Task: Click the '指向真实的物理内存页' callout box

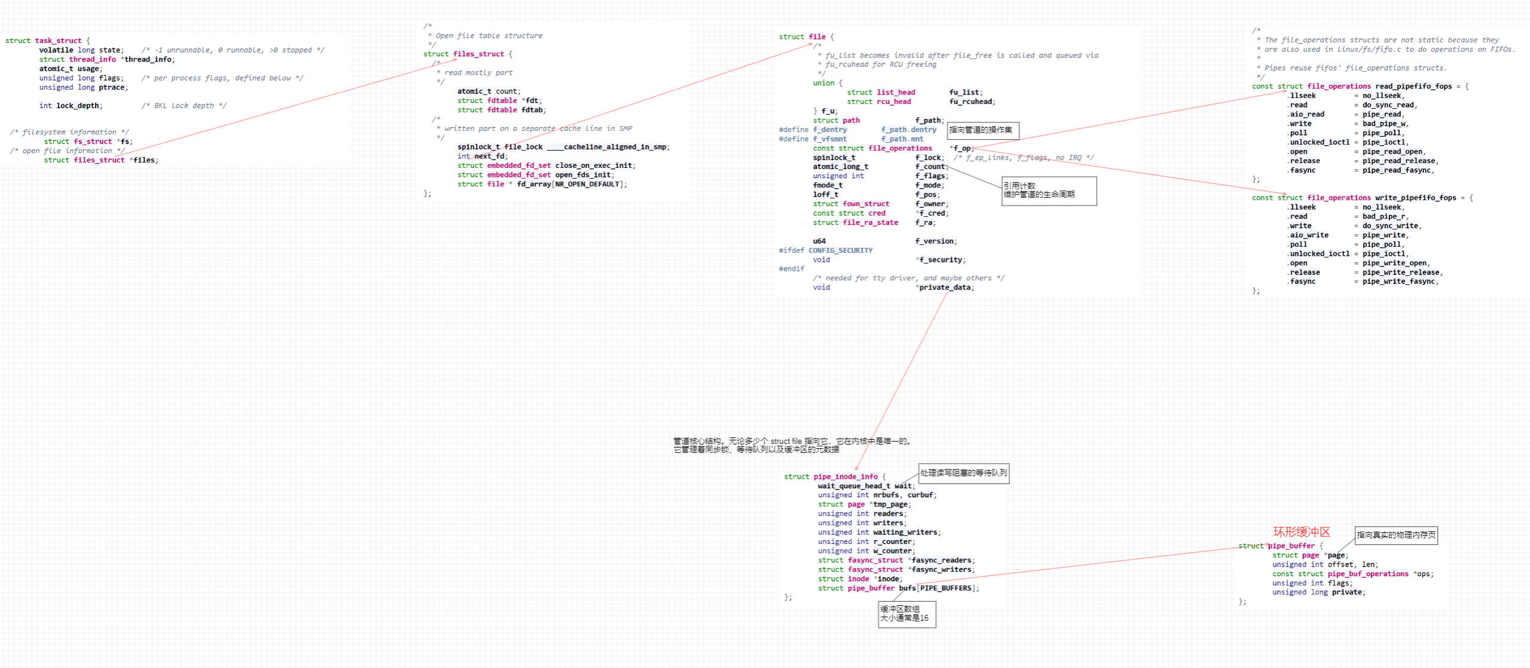Action: coord(1395,535)
